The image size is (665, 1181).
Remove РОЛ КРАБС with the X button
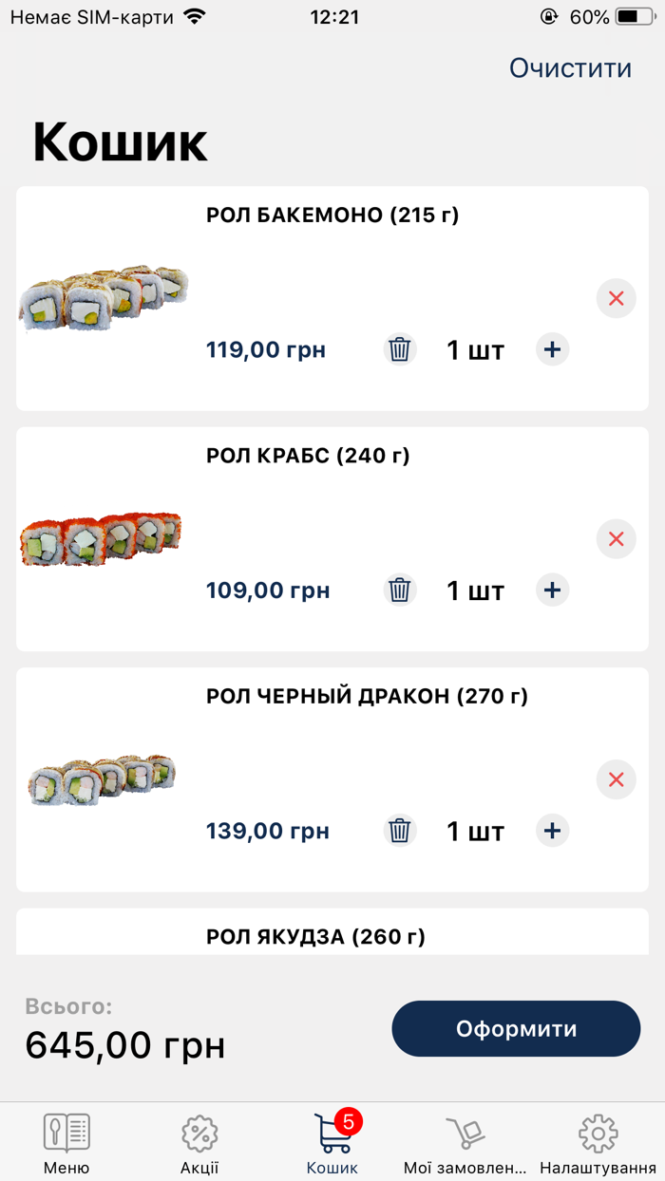[x=616, y=538]
